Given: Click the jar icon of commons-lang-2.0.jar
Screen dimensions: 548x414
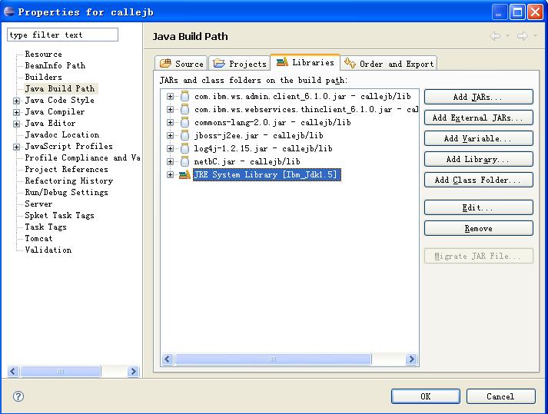Looking at the screenshot, I should 184,122.
